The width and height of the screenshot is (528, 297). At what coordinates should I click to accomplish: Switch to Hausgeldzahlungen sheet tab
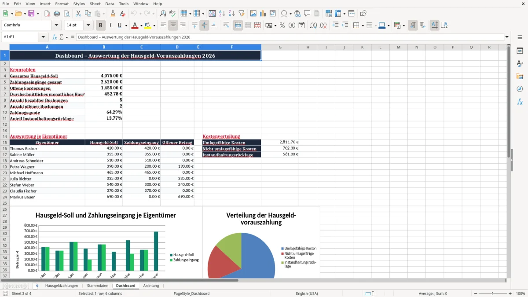[x=62, y=286]
